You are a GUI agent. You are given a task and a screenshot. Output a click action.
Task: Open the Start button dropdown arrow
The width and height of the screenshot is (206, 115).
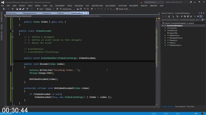point(44,9)
